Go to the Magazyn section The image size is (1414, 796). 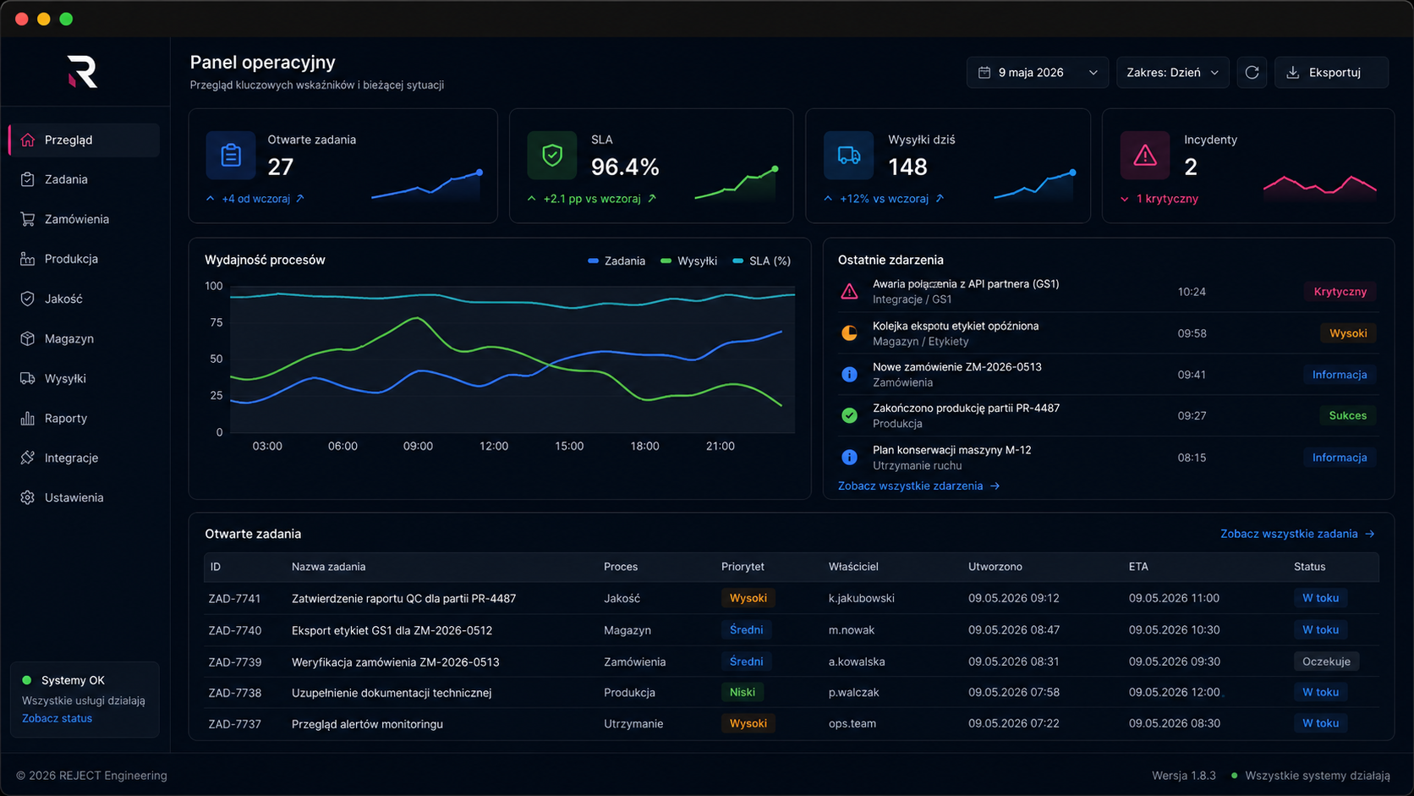click(x=84, y=338)
